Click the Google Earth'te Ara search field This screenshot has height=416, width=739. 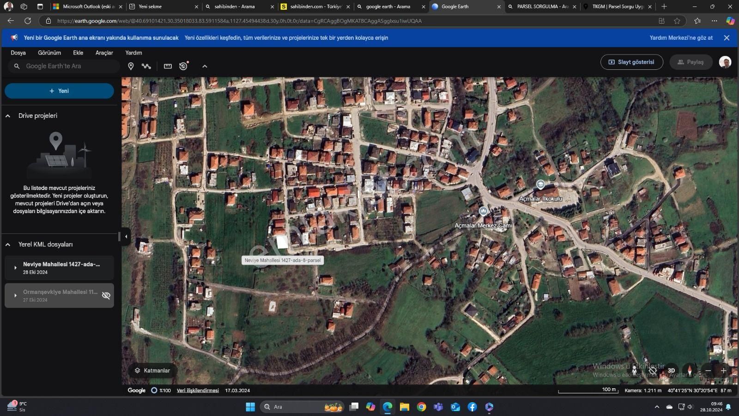(x=64, y=66)
